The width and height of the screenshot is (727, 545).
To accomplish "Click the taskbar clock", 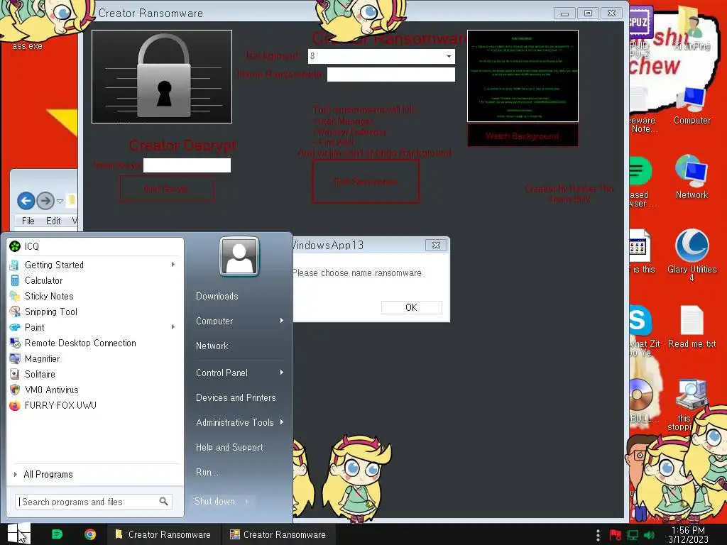I will tap(688, 535).
